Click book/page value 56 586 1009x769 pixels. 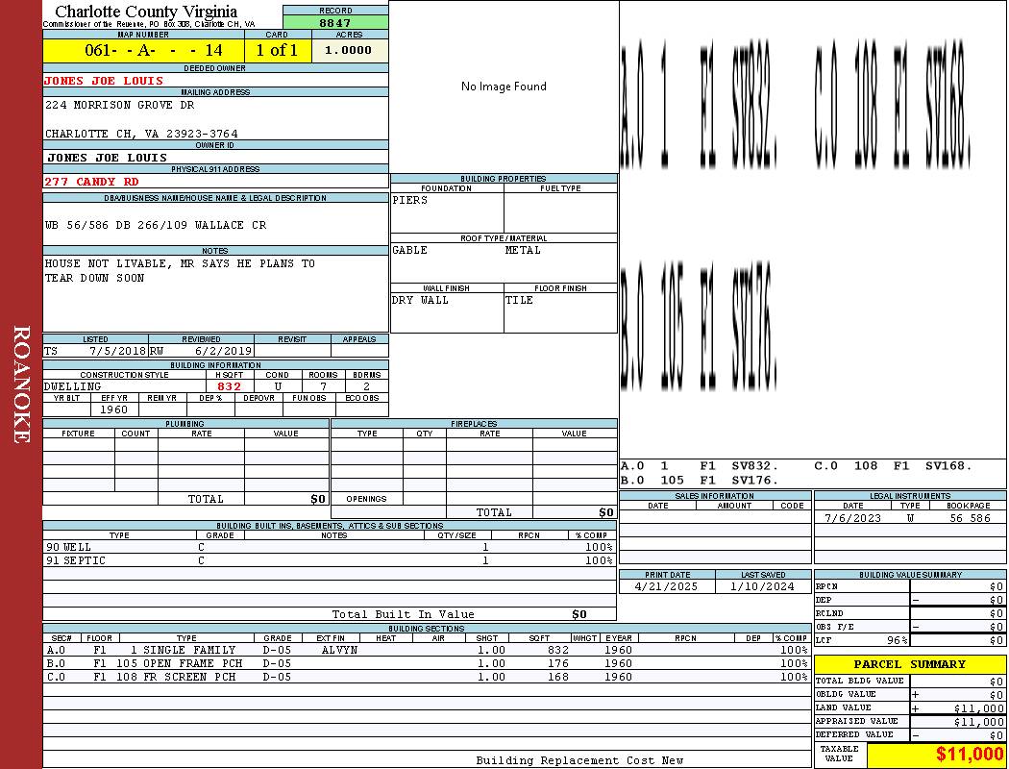(969, 518)
